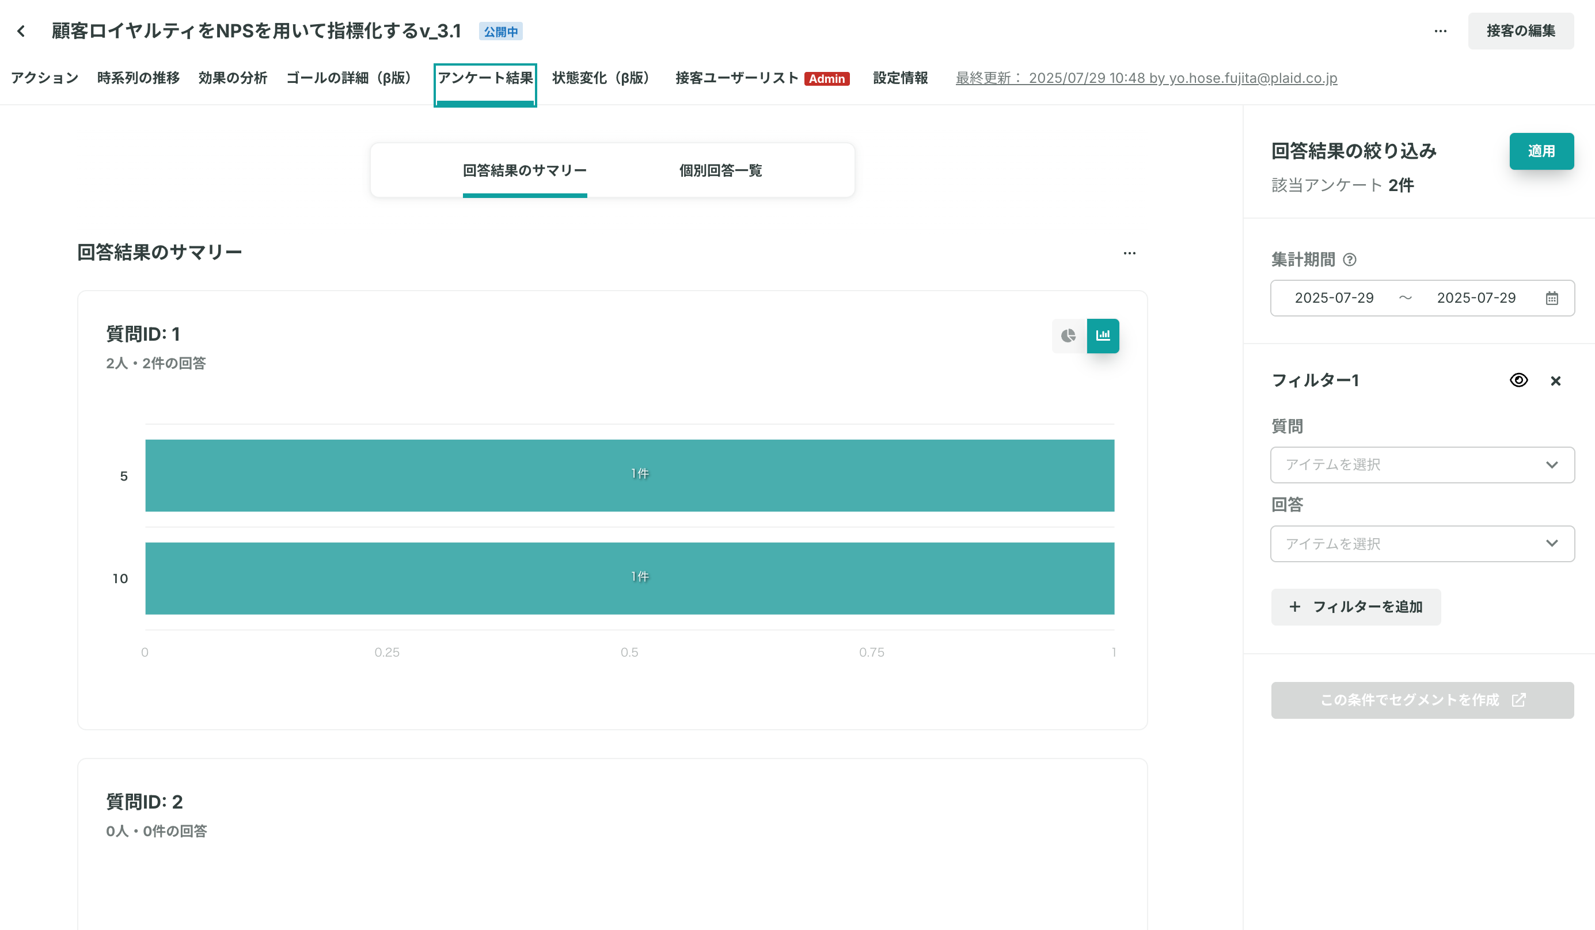This screenshot has height=930, width=1595.
Task: Expand the 質問 item dropdown
Action: 1422,465
